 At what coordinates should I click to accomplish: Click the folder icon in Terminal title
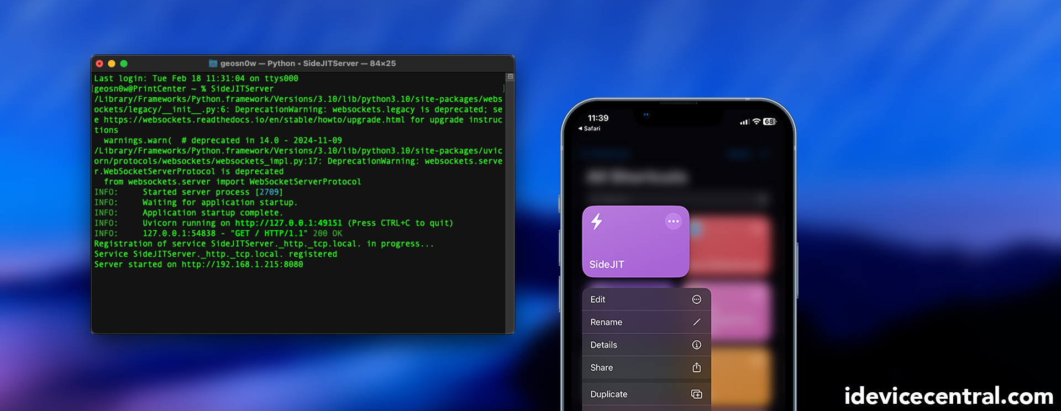[213, 64]
